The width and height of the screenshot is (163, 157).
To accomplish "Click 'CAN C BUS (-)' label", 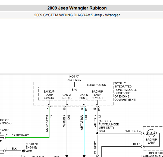I will click(x=84, y=96).
